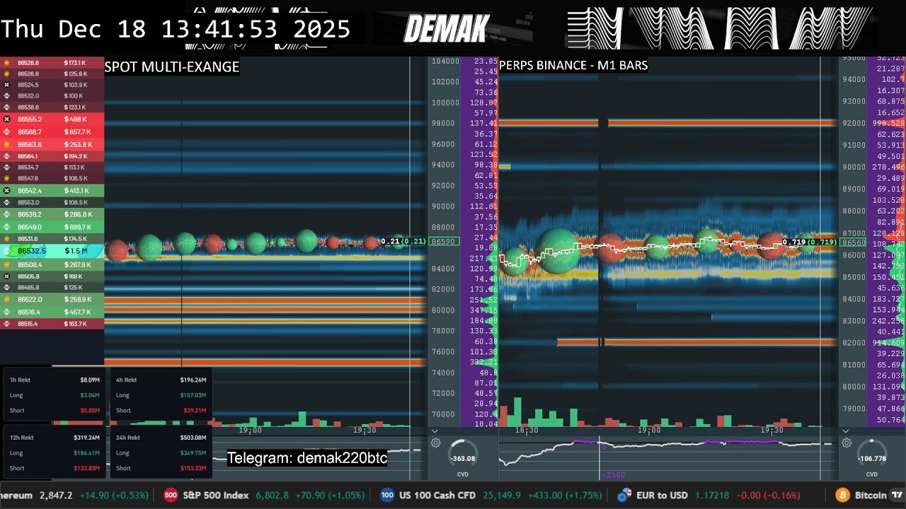Click the PERPS BINANCE - M1 BARS title
906x509 pixels.
coord(573,66)
